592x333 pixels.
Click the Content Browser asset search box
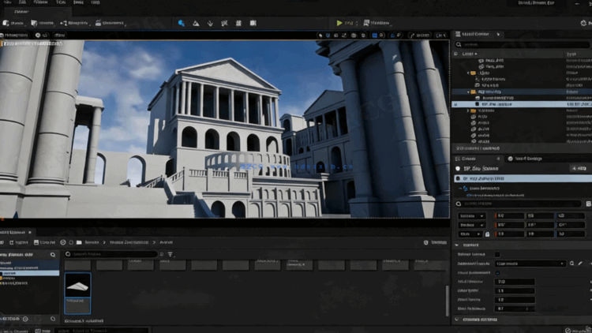[111, 254]
